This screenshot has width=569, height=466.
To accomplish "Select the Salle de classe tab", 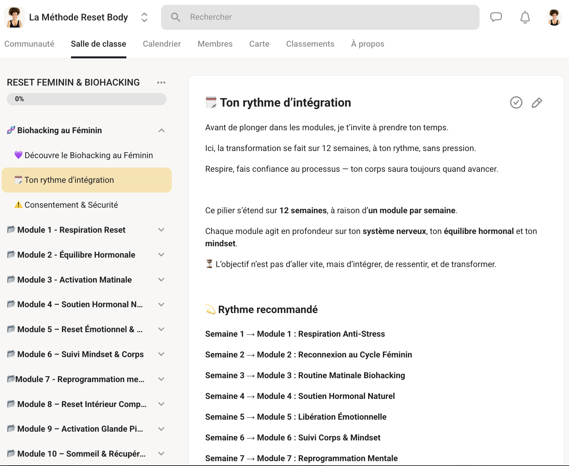I will 99,44.
